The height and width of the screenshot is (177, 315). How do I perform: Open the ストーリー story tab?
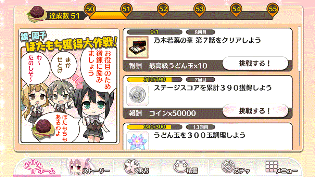pyautogui.click(x=88, y=167)
